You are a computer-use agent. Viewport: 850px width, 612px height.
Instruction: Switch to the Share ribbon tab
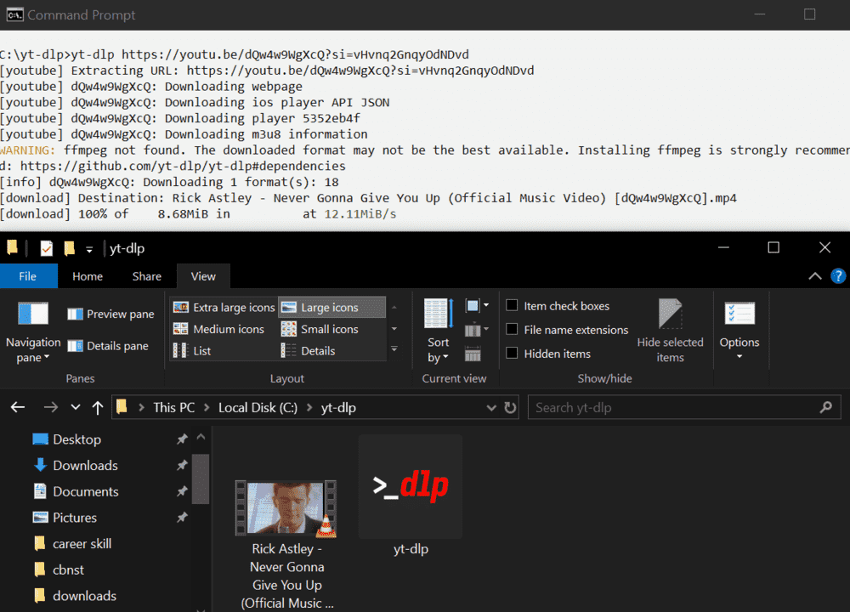(147, 276)
